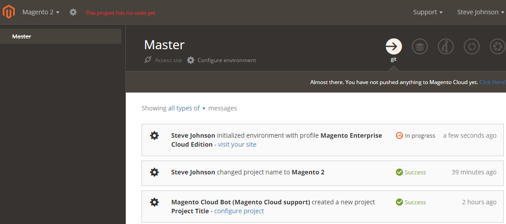
Task: Follow the visit your site link
Action: click(237, 144)
